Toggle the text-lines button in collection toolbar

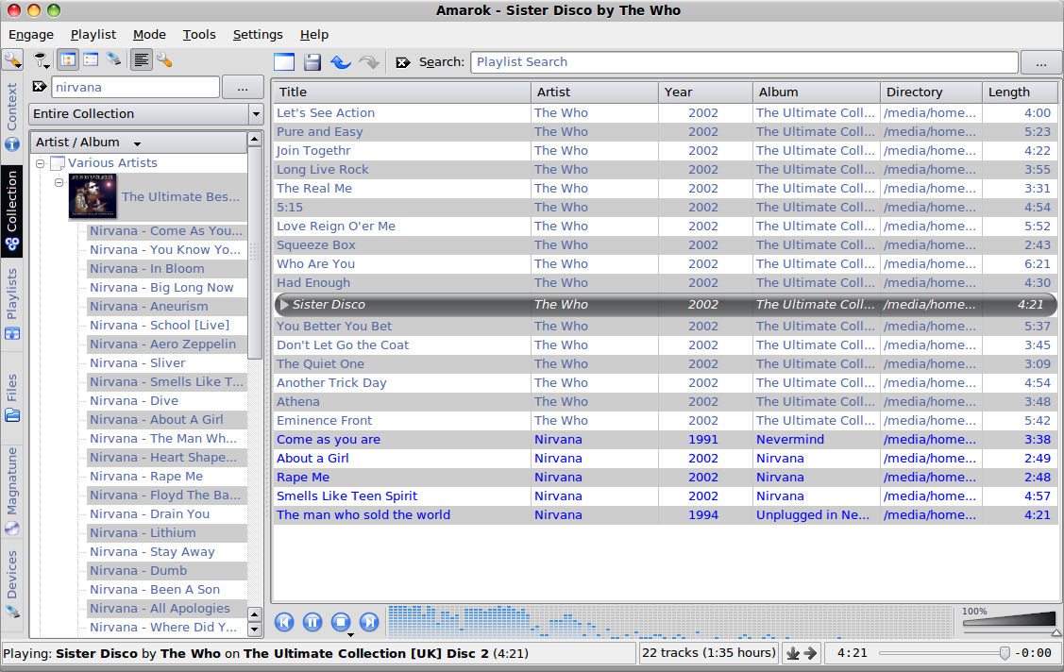point(142,59)
